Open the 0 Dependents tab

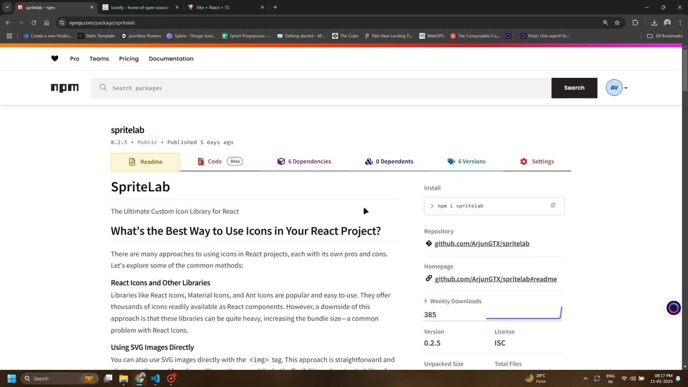pyautogui.click(x=389, y=161)
